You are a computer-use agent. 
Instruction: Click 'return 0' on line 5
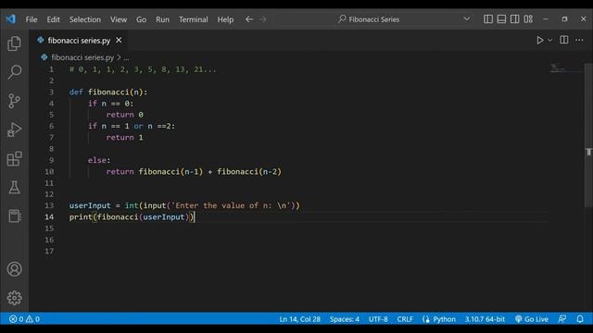pos(125,115)
